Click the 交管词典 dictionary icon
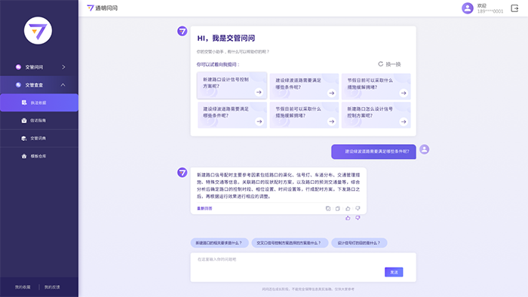528x297 pixels. (24, 138)
